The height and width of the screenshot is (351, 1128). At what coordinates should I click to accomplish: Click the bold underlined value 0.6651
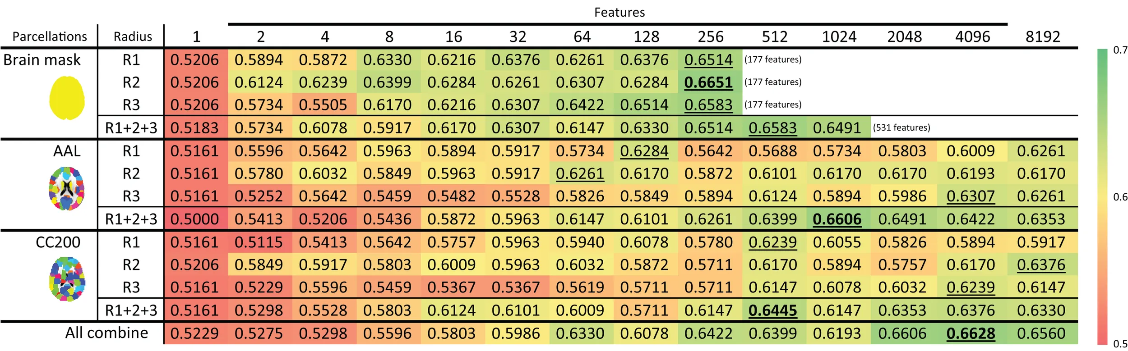pyautogui.click(x=708, y=82)
